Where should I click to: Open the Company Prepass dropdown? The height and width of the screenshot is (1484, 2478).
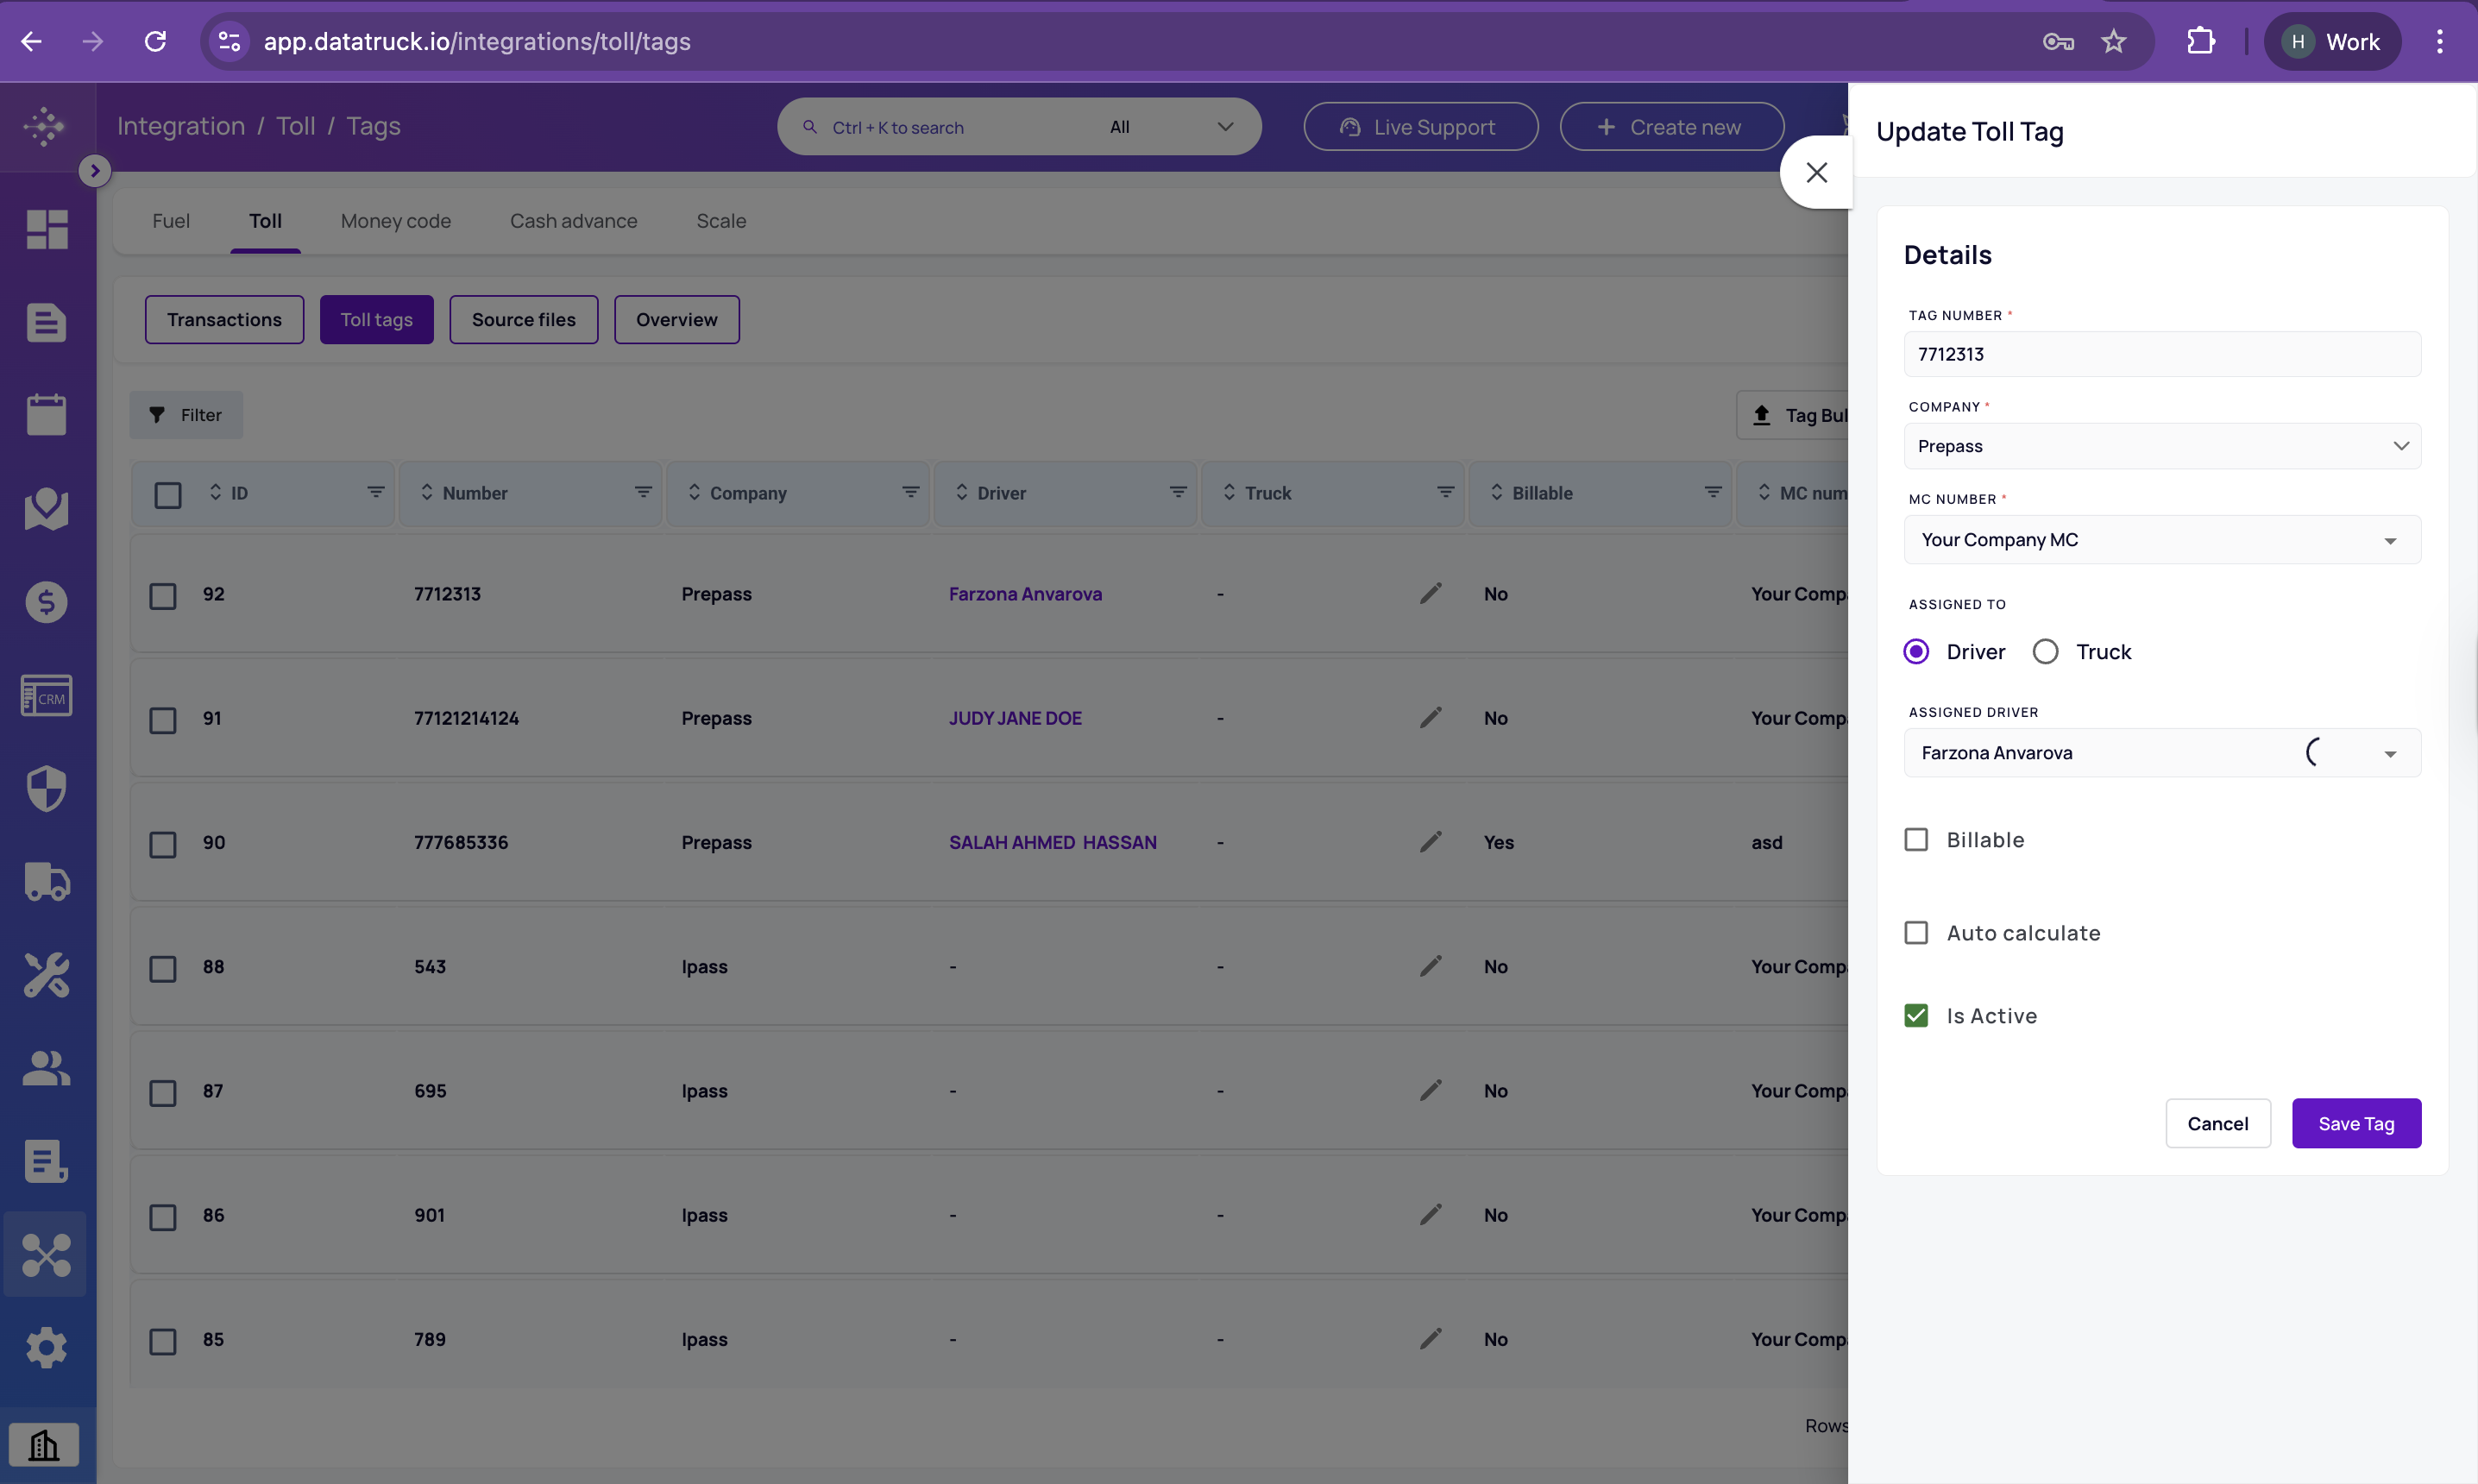click(2162, 446)
